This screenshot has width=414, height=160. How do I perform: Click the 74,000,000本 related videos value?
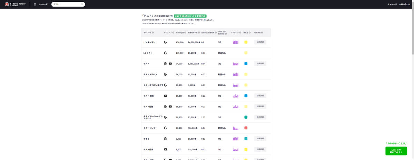(194, 42)
